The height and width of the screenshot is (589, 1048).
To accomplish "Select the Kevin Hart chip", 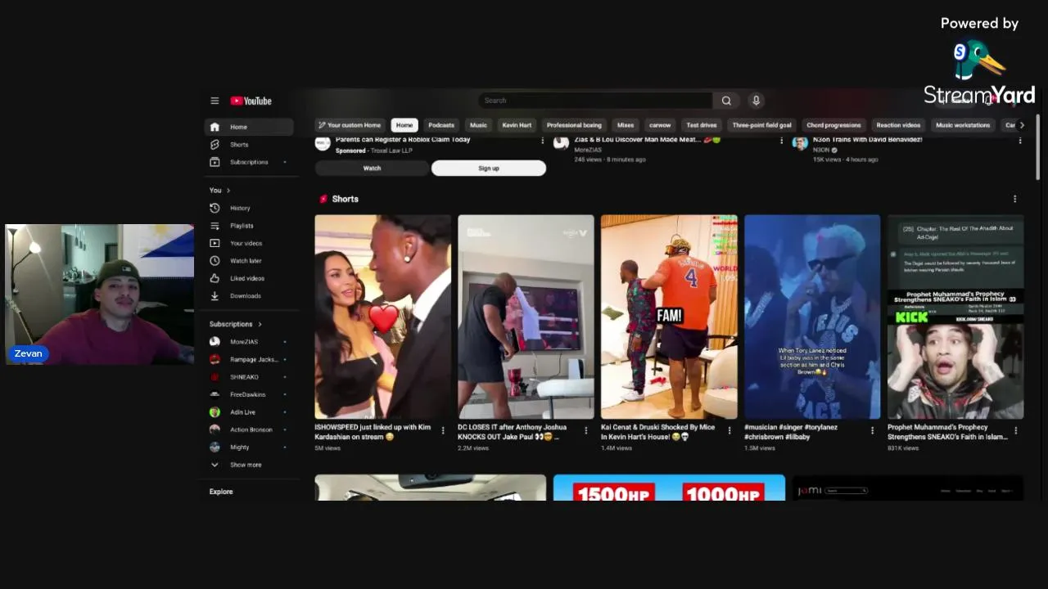I will coord(517,125).
